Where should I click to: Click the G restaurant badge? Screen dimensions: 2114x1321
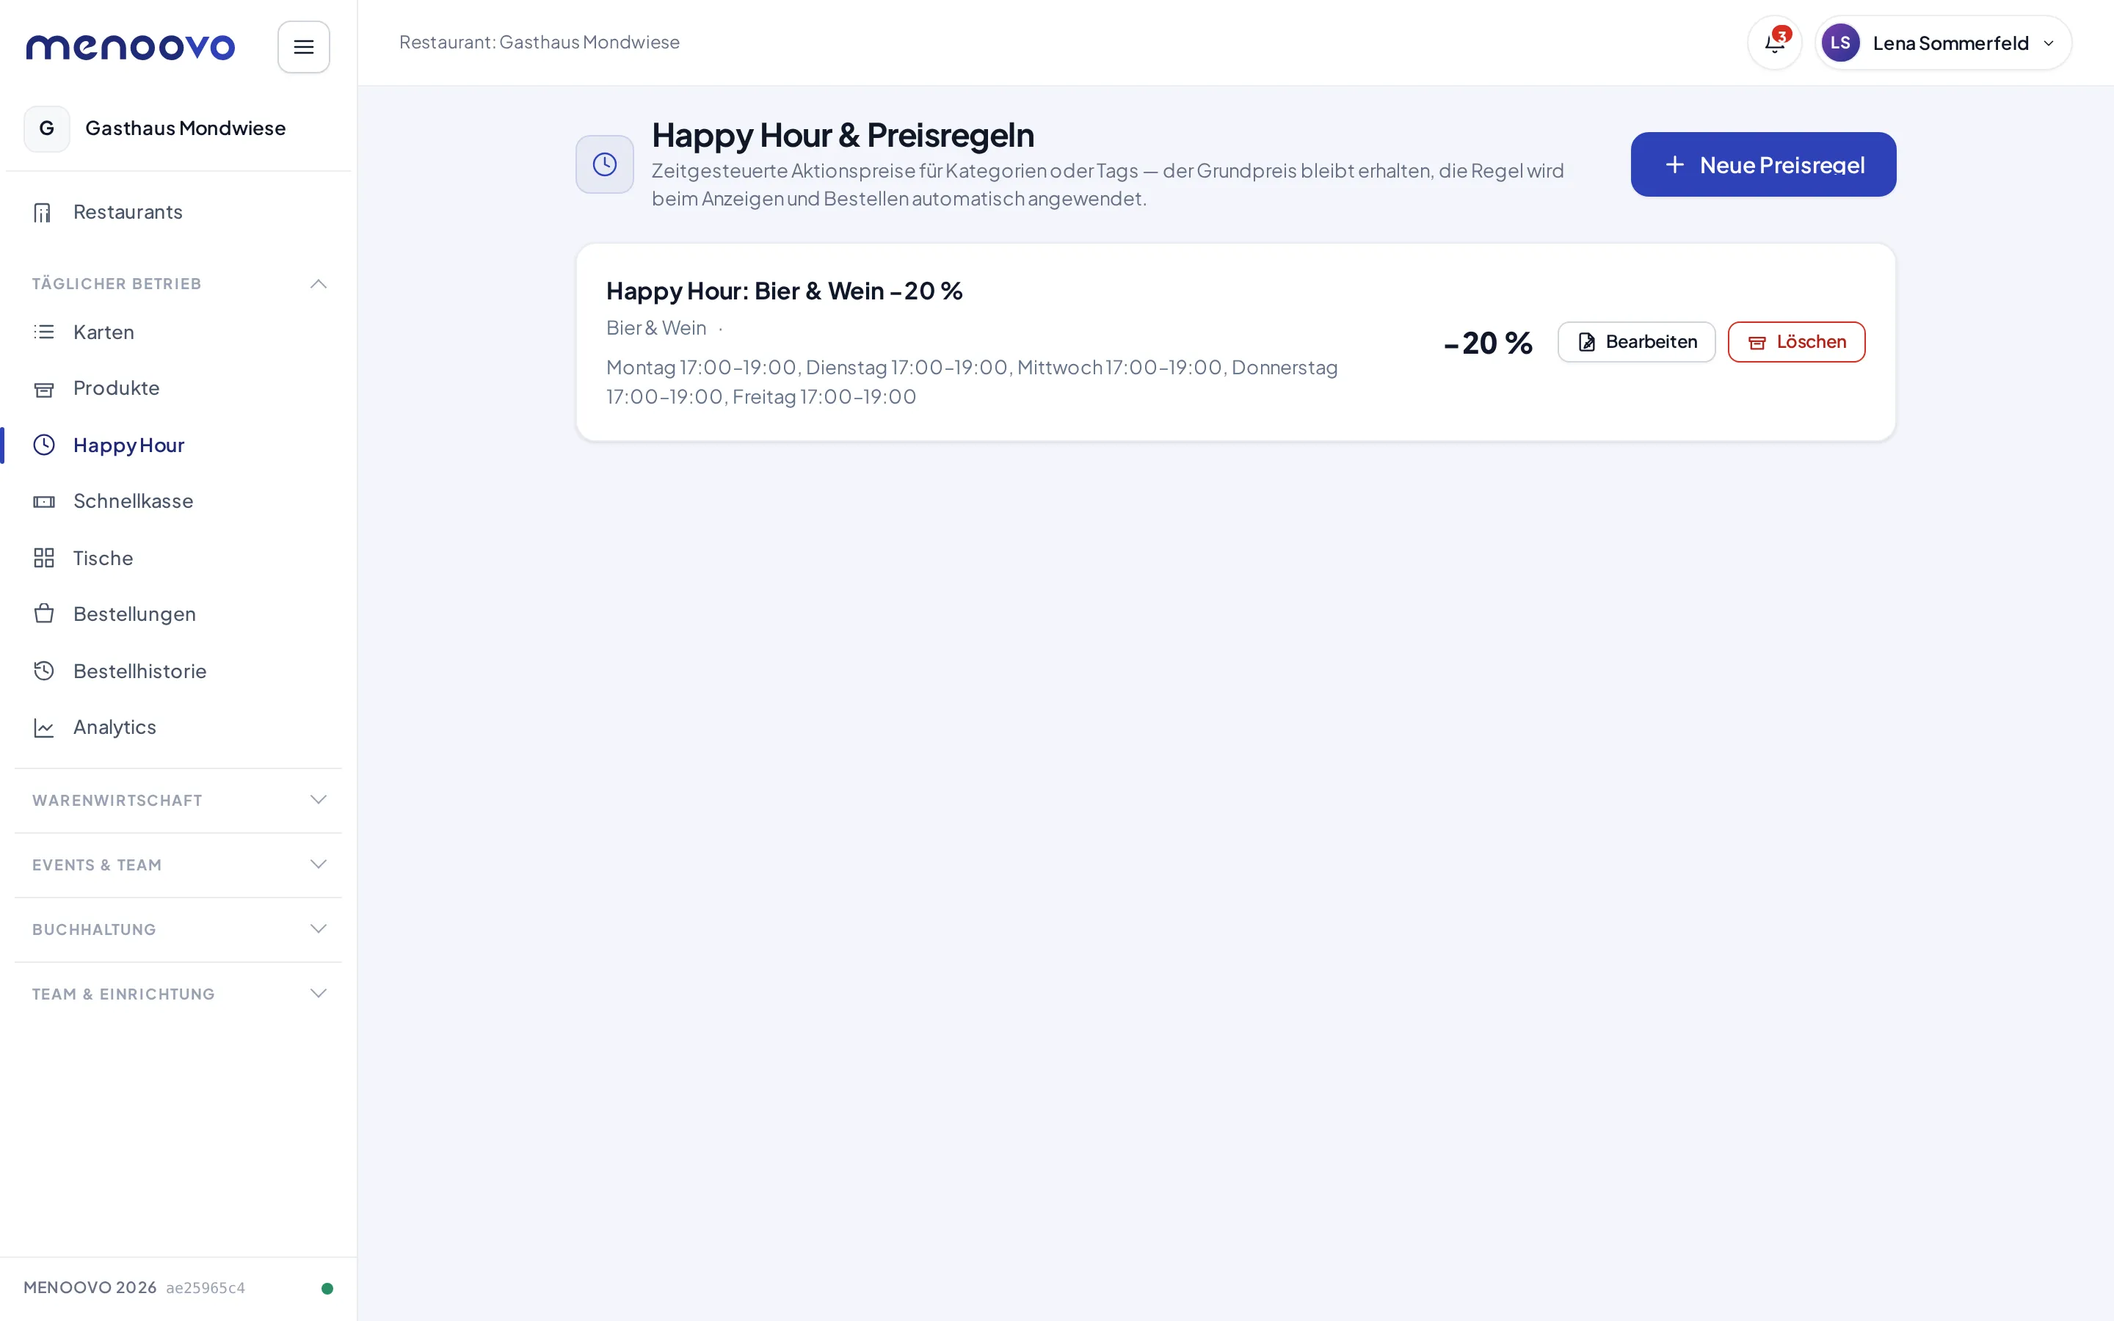point(46,128)
